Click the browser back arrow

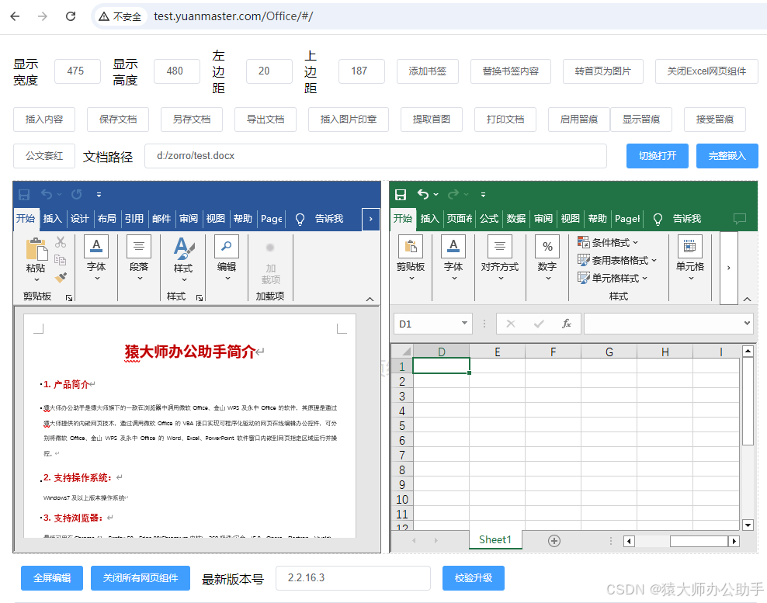click(x=16, y=16)
